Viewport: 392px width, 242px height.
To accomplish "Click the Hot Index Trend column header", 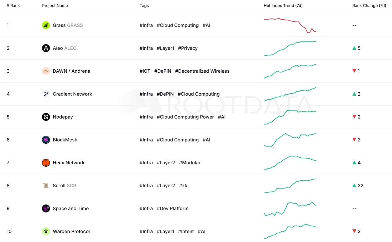I will [283, 5].
